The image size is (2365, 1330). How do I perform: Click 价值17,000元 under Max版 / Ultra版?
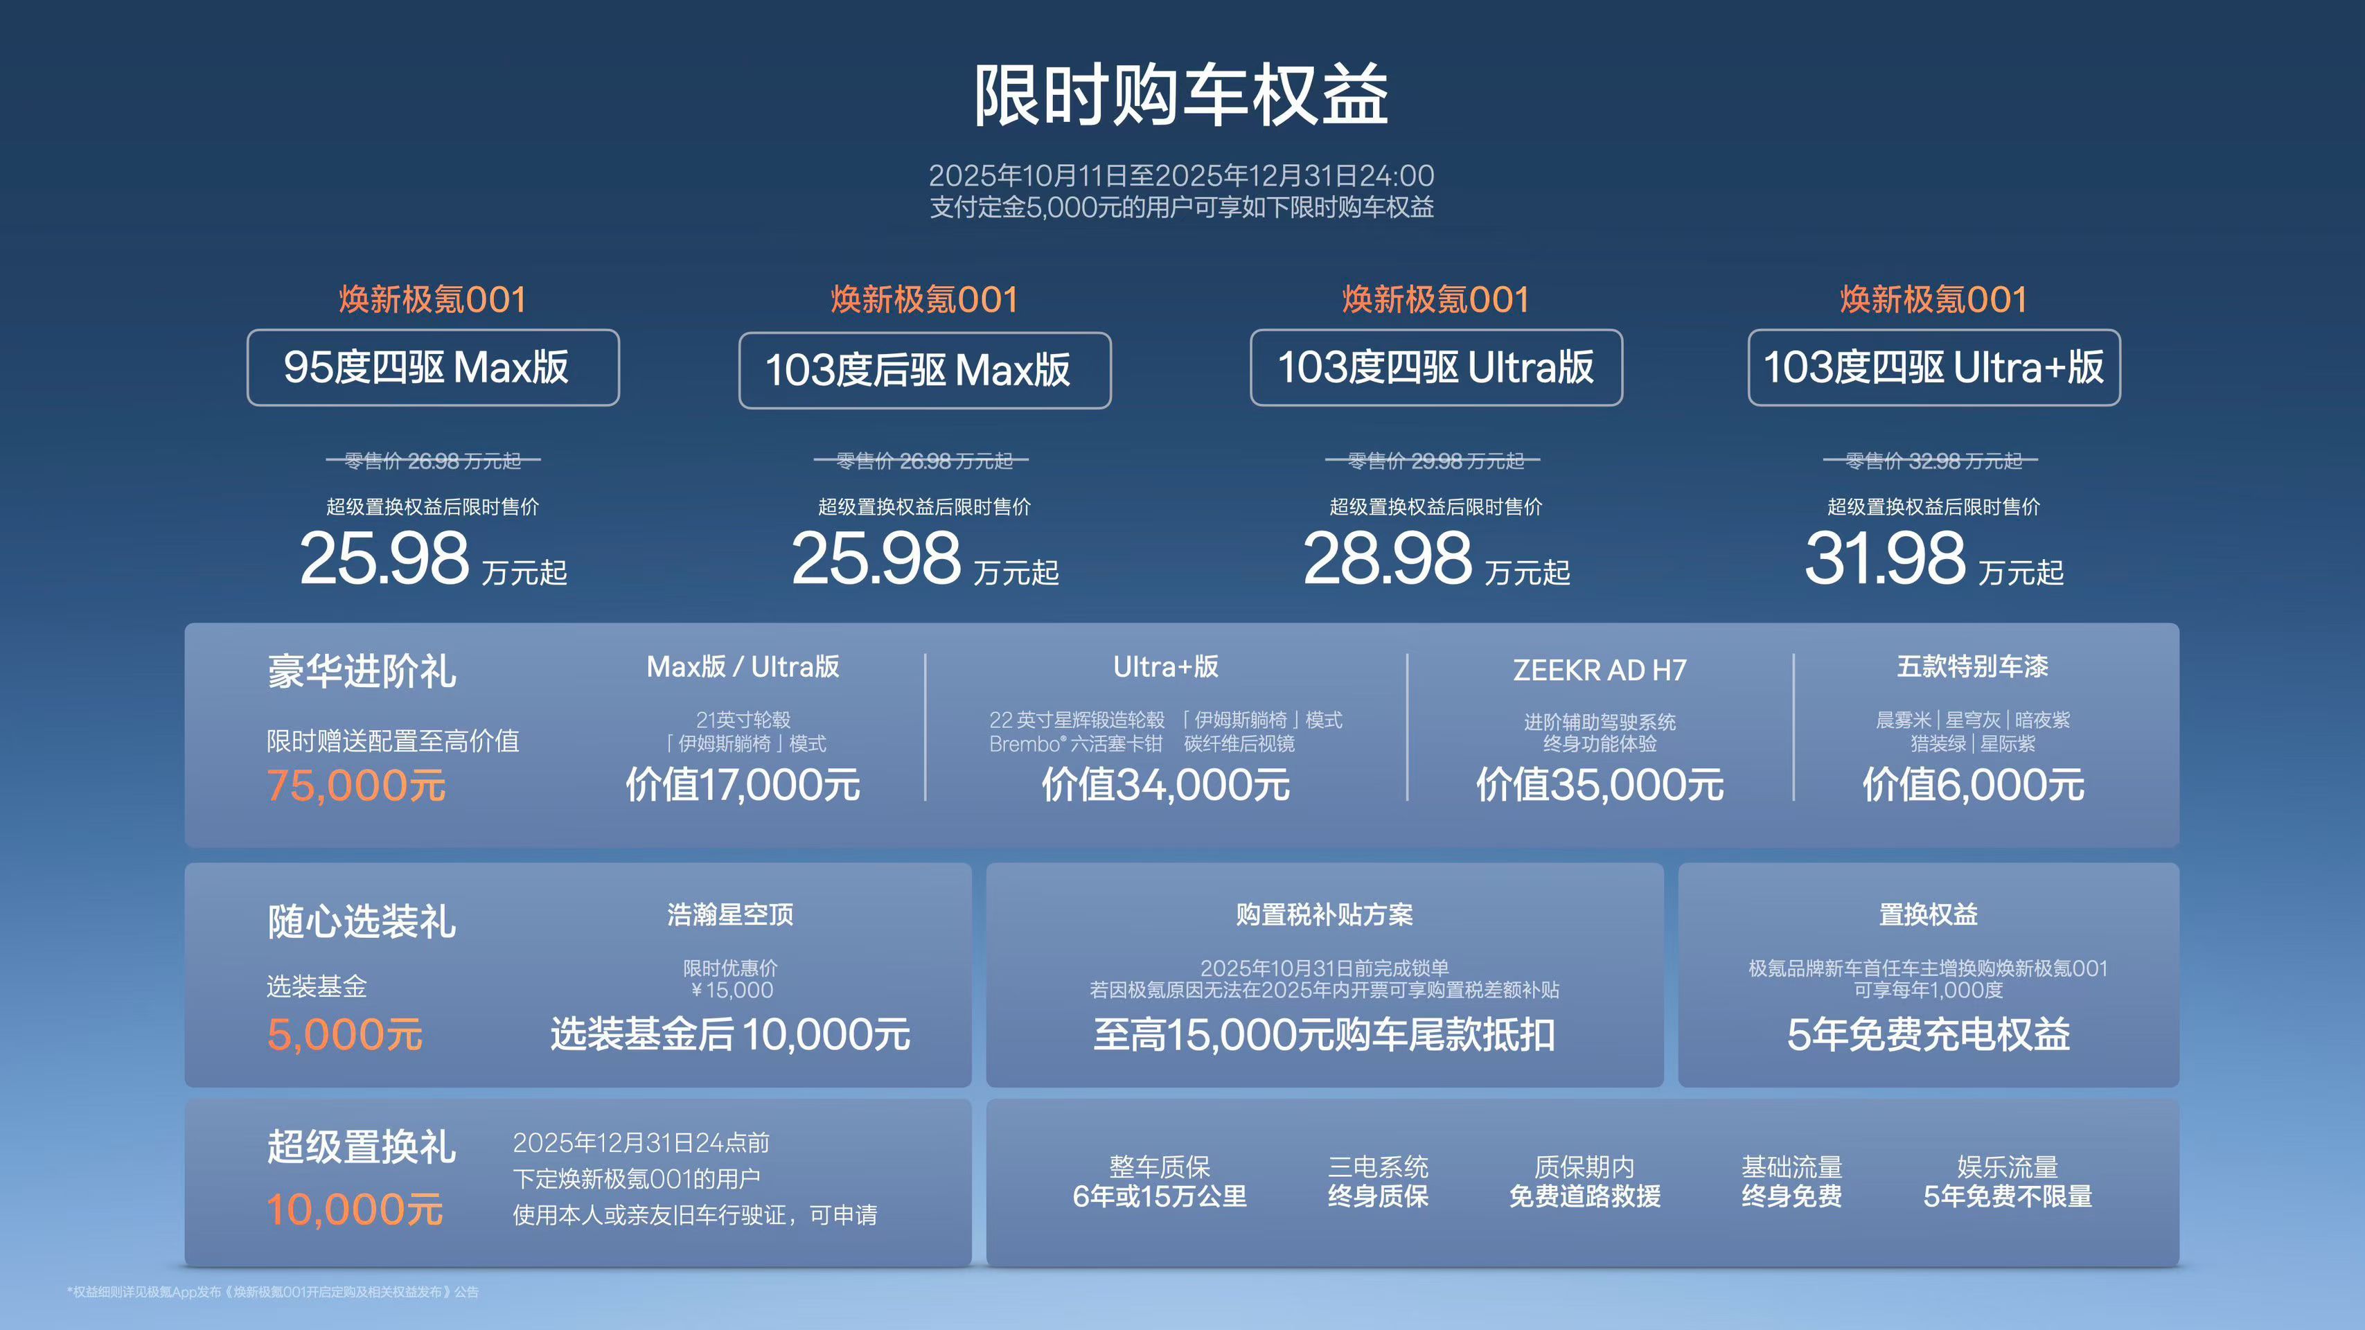click(x=743, y=785)
